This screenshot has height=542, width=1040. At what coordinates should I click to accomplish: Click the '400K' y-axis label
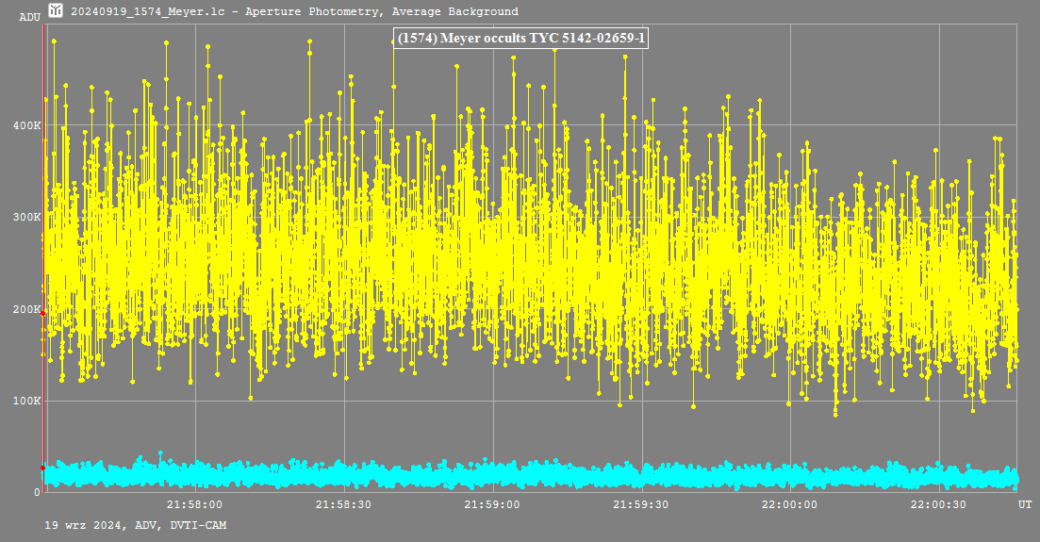(x=27, y=125)
